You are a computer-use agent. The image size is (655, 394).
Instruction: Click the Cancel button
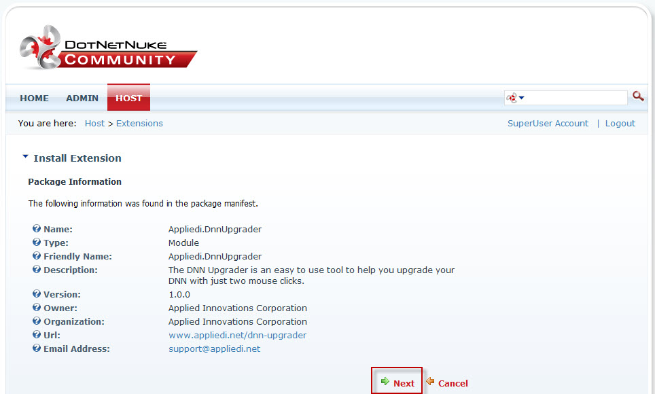click(x=447, y=382)
